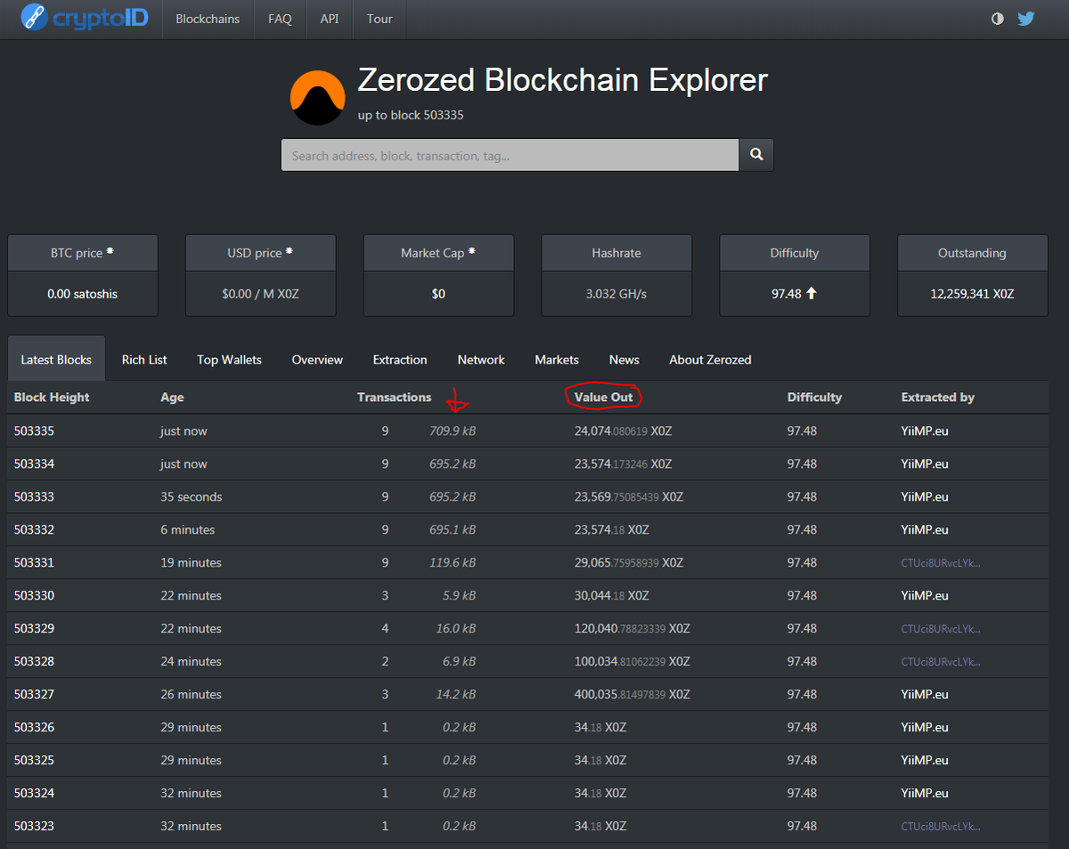Click the $0.00 / M X0Z value
The width and height of the screenshot is (1069, 849).
tap(260, 293)
